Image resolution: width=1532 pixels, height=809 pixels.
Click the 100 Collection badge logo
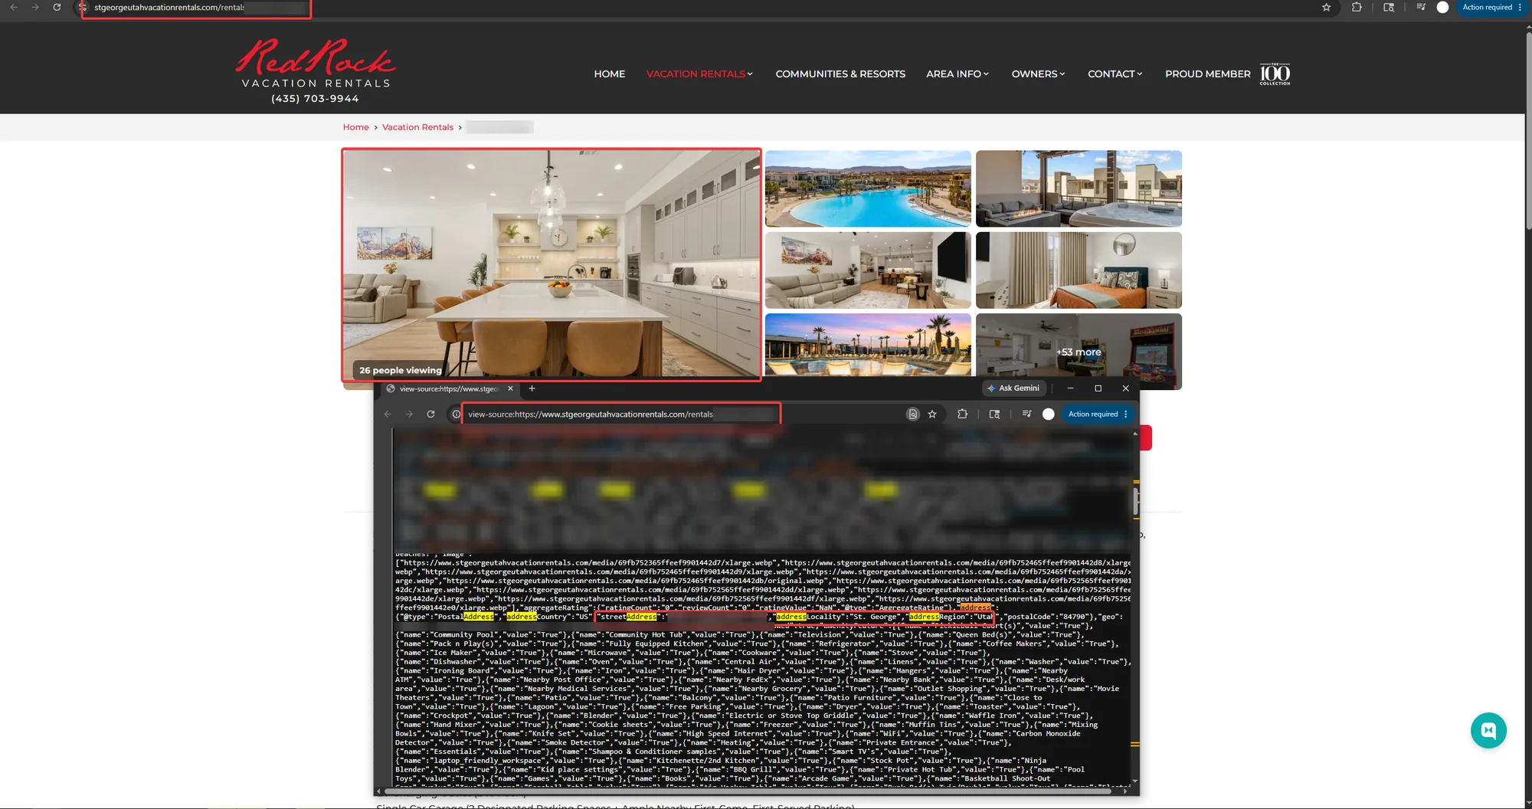pyautogui.click(x=1275, y=74)
